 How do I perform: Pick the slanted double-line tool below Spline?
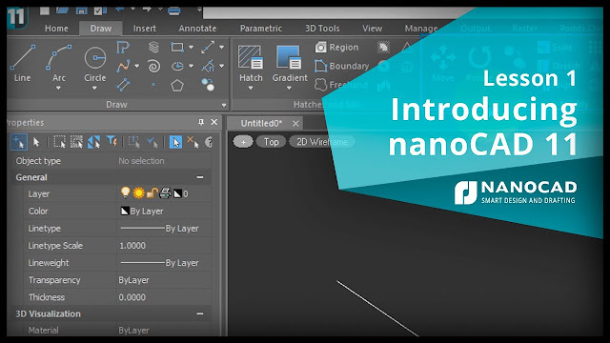123,85
